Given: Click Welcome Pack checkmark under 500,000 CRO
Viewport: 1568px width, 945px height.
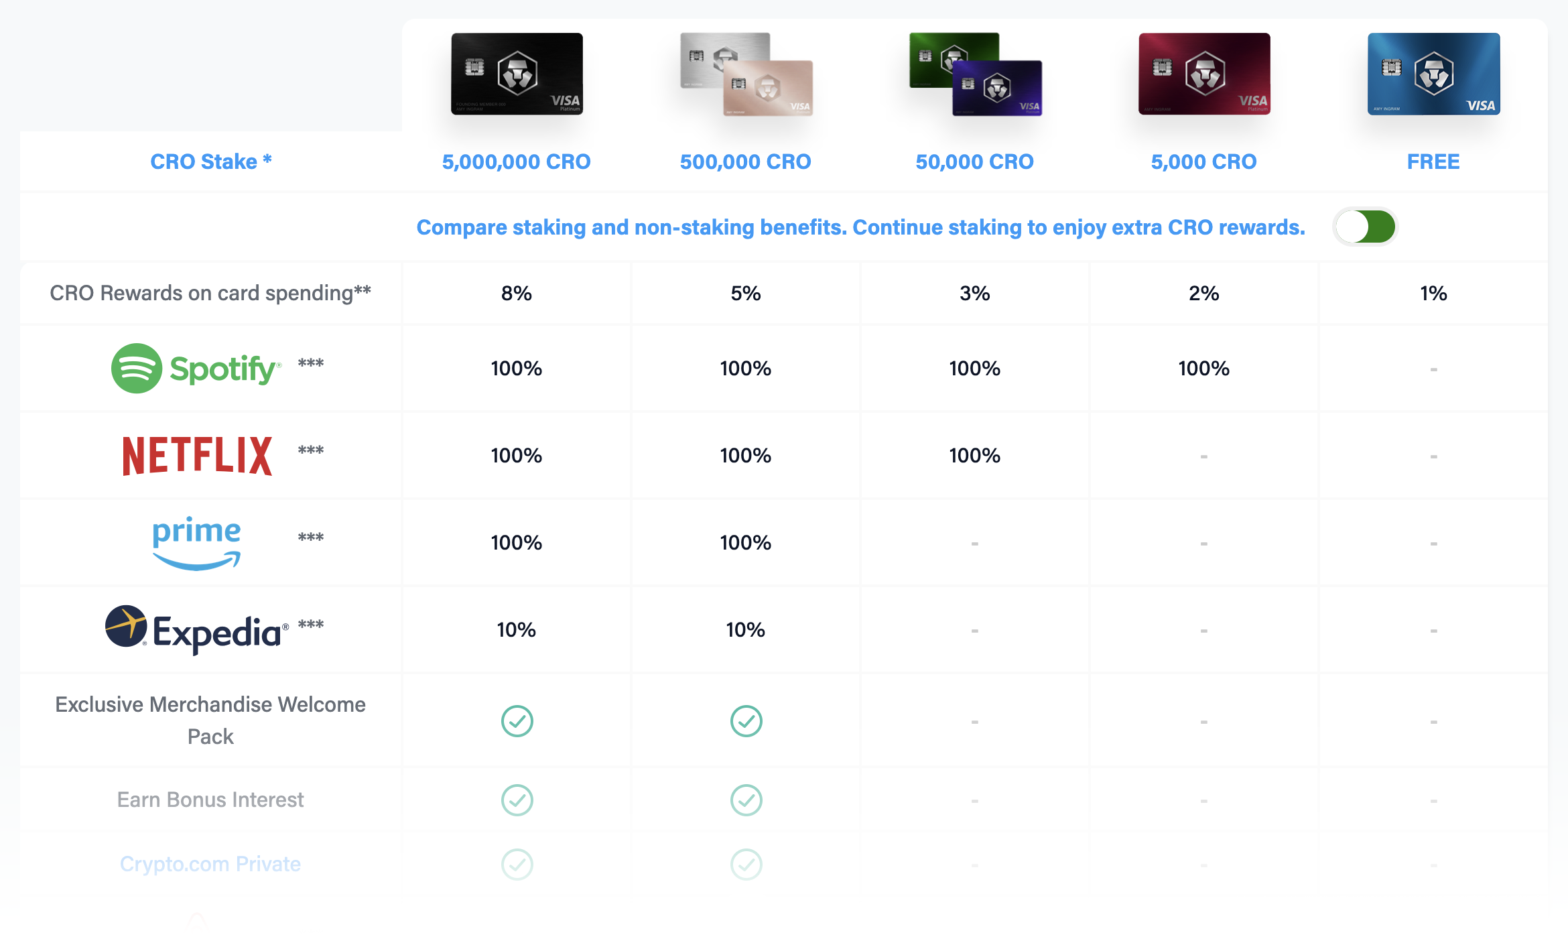Looking at the screenshot, I should click(x=746, y=721).
